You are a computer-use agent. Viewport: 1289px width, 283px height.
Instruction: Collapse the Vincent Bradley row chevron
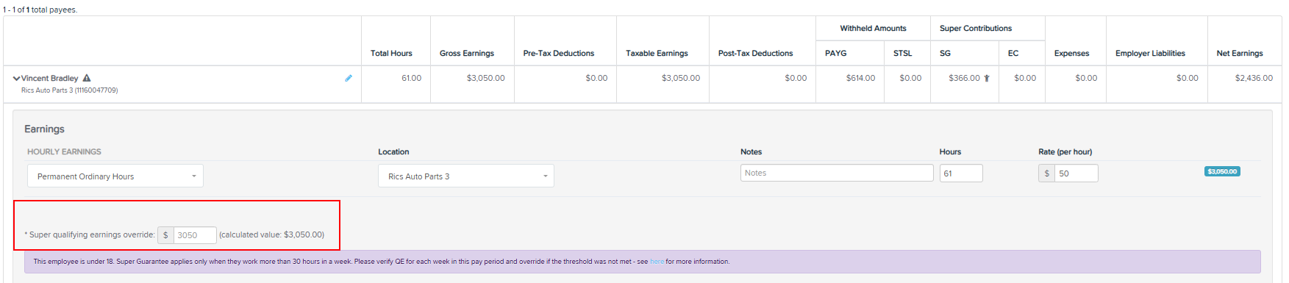[x=16, y=78]
